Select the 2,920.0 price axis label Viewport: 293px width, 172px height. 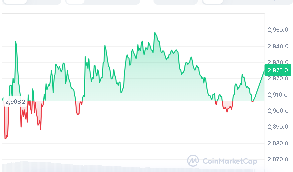tap(278, 79)
